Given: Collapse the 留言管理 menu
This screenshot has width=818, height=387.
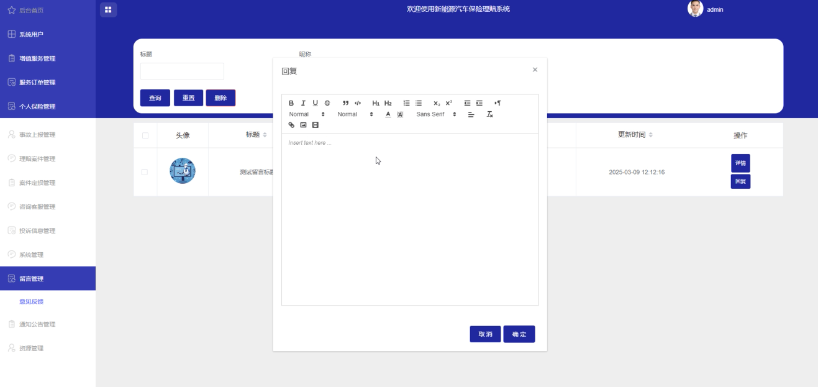Looking at the screenshot, I should pos(48,278).
